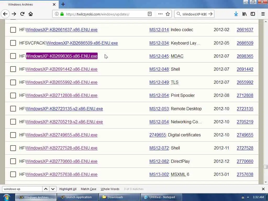Viewport: 268px width, 201px height.
Task: Open KB article 2686509 link
Action: click(x=245, y=43)
